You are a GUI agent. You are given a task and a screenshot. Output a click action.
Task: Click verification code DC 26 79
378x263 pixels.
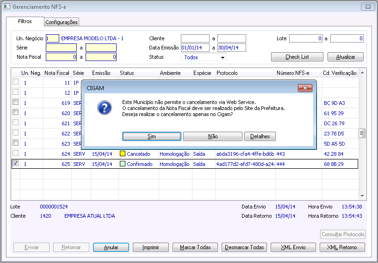pos(334,123)
